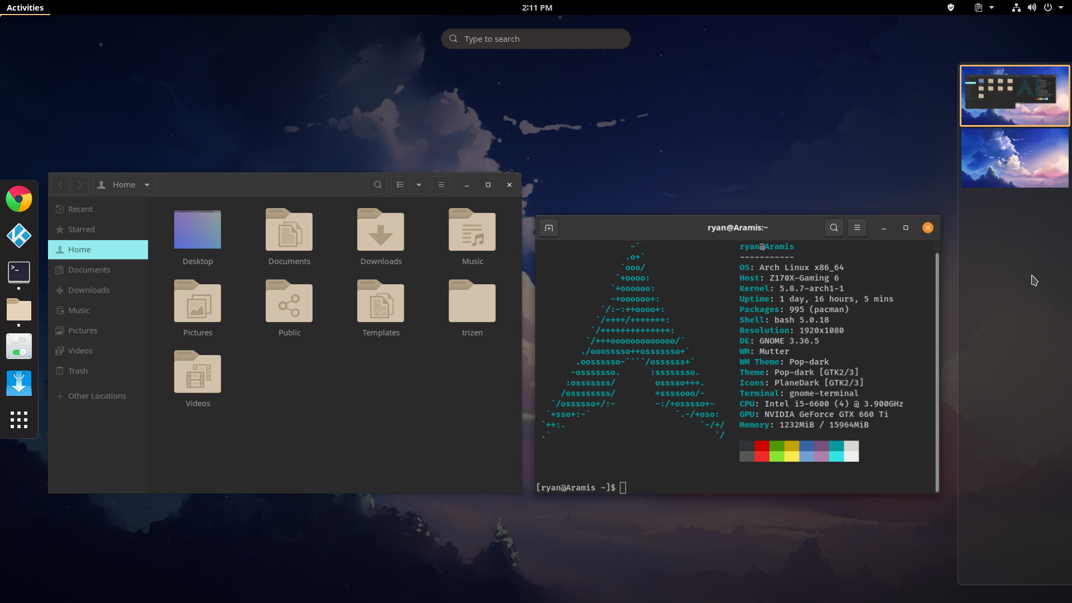Click the shield icon in the top bar
The image size is (1072, 603).
[x=951, y=8]
